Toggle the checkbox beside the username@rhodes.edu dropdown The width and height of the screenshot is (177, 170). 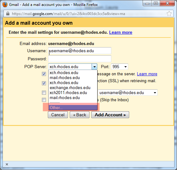coord(44,92)
